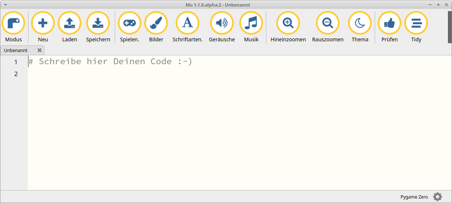Image resolution: width=452 pixels, height=203 pixels.
Task: Open the Bilder images folder
Action: (156, 24)
